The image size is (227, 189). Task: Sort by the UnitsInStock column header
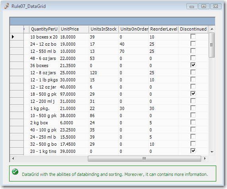[x=104, y=29]
